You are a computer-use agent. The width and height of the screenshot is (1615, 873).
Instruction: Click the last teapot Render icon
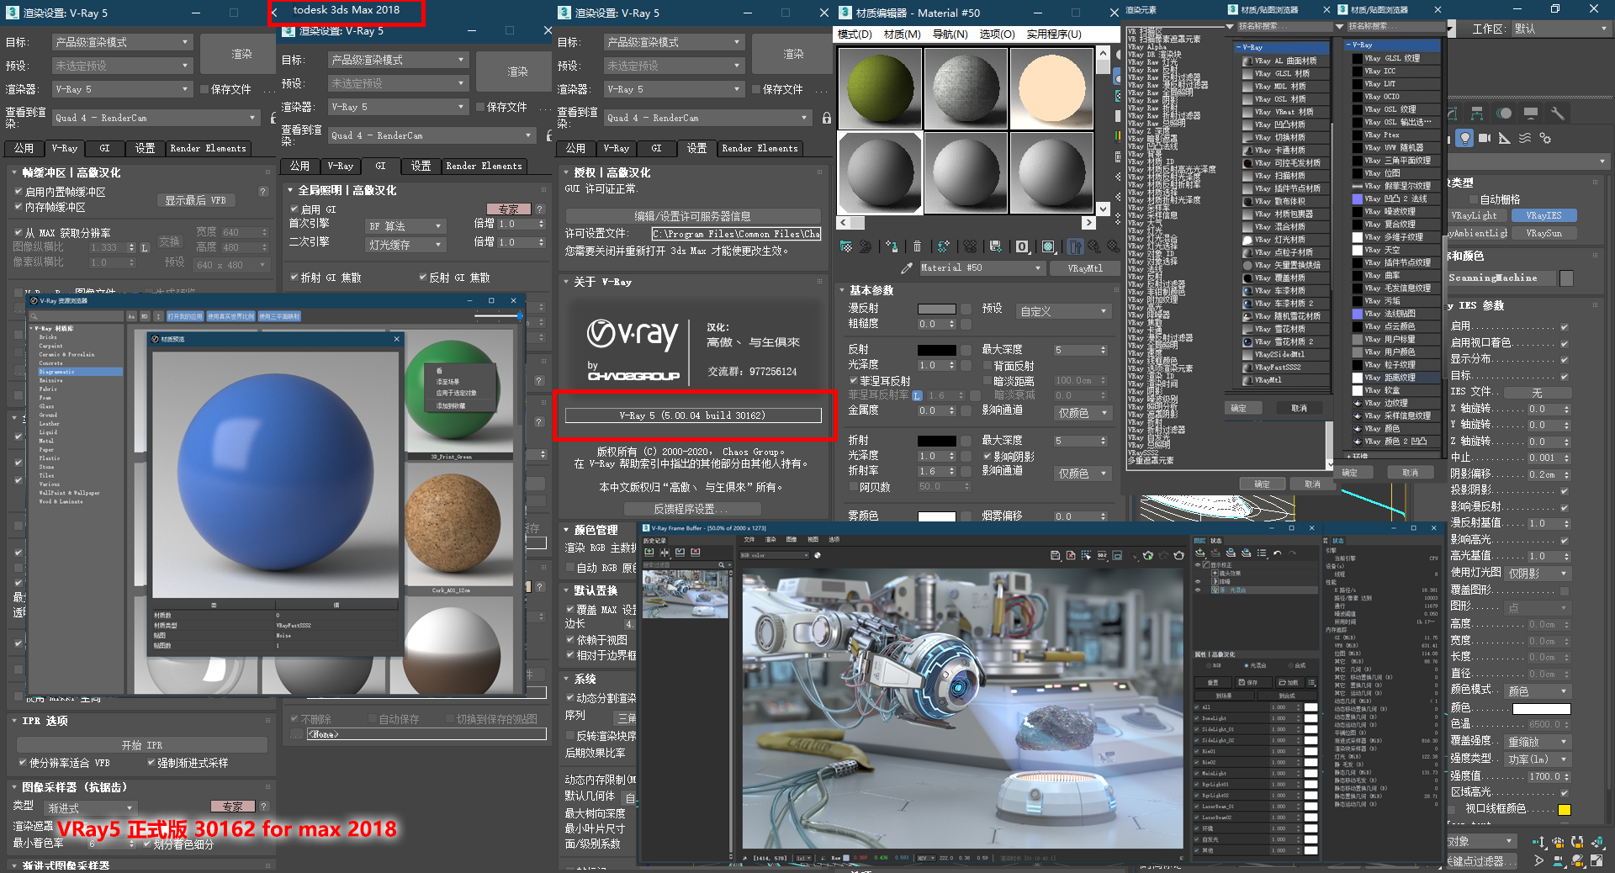[x=1178, y=555]
